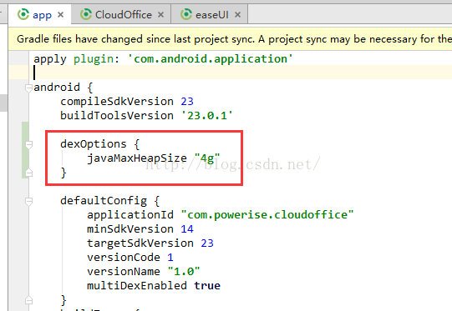Image resolution: width=452 pixels, height=311 pixels.
Task: Click the gradle icon on CloudOffice tab
Action: (86, 14)
